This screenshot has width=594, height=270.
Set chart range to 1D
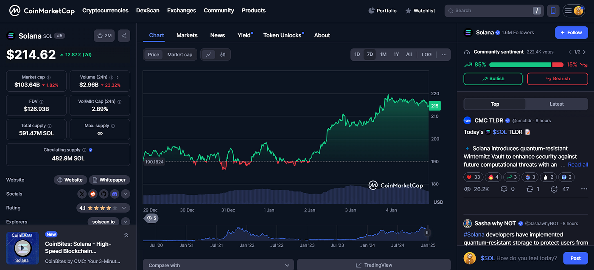click(x=357, y=54)
